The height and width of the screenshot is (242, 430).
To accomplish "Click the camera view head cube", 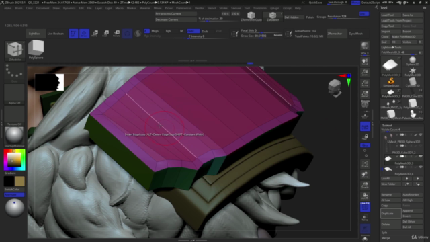I will coord(335,88).
